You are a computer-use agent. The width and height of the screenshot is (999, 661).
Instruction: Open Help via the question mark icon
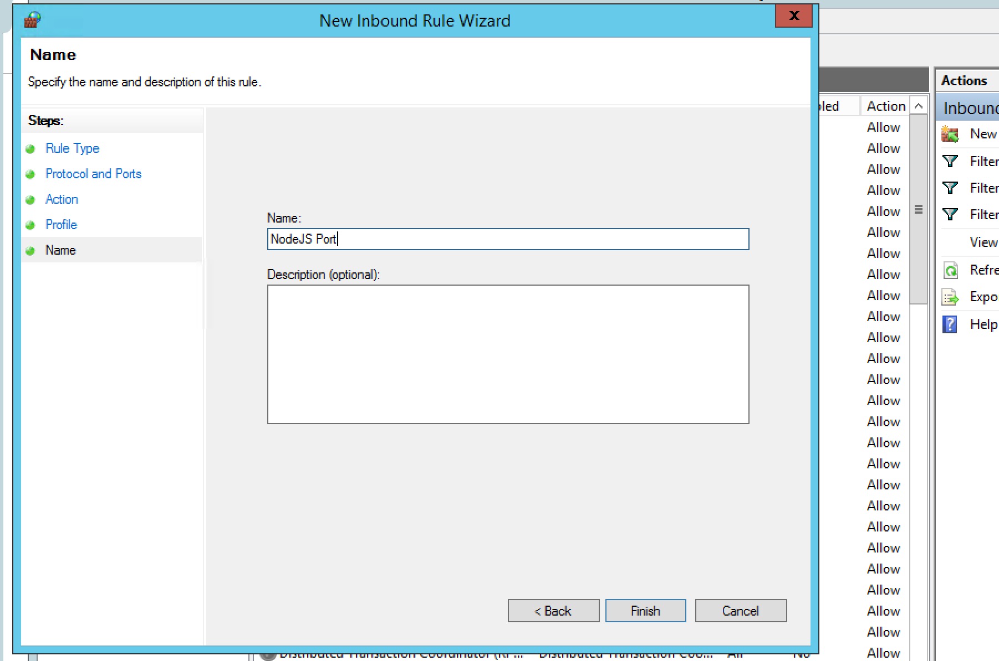tap(950, 324)
